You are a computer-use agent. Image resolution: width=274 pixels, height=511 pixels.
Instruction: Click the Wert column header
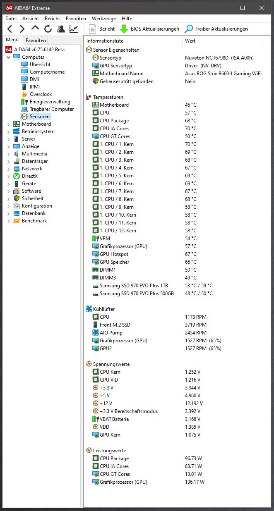pos(223,41)
